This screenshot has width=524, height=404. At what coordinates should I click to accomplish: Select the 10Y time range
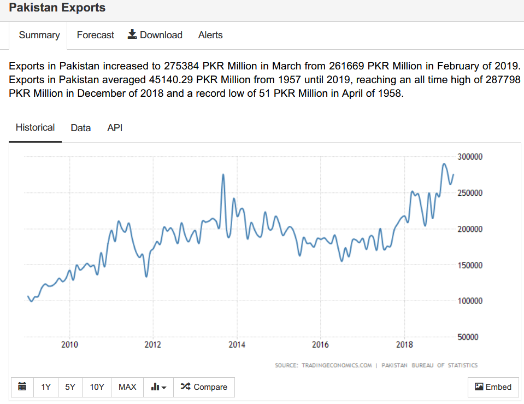(x=97, y=387)
